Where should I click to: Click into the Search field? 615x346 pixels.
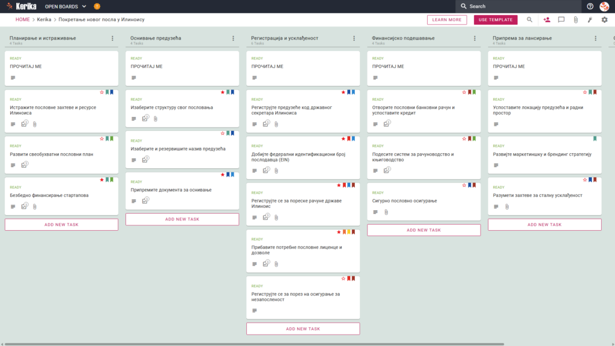(518, 6)
